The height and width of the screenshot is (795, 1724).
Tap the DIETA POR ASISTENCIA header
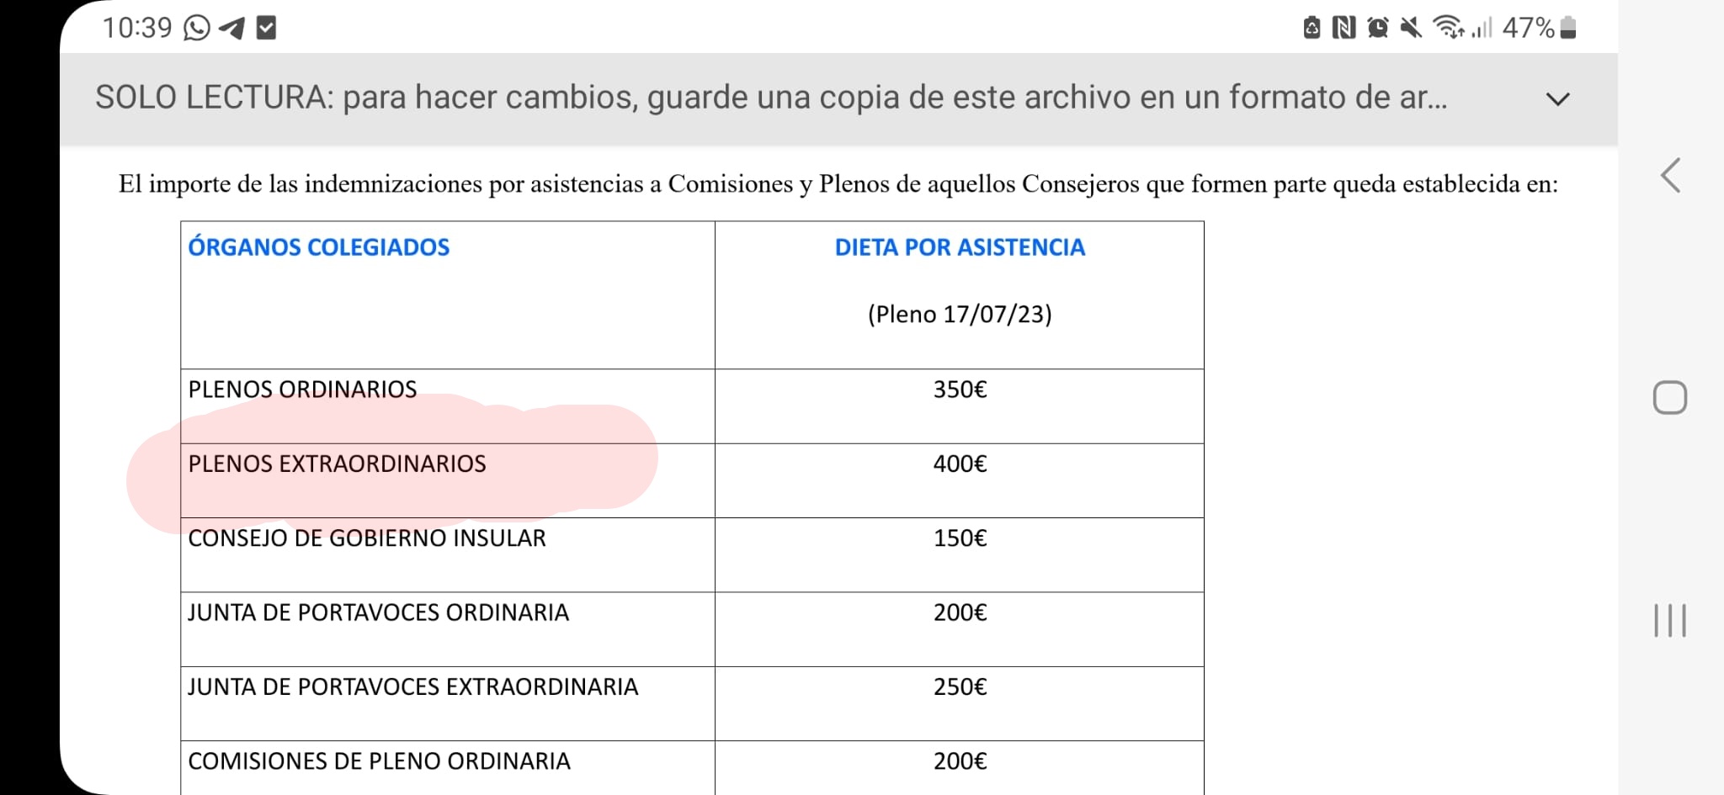point(959,246)
